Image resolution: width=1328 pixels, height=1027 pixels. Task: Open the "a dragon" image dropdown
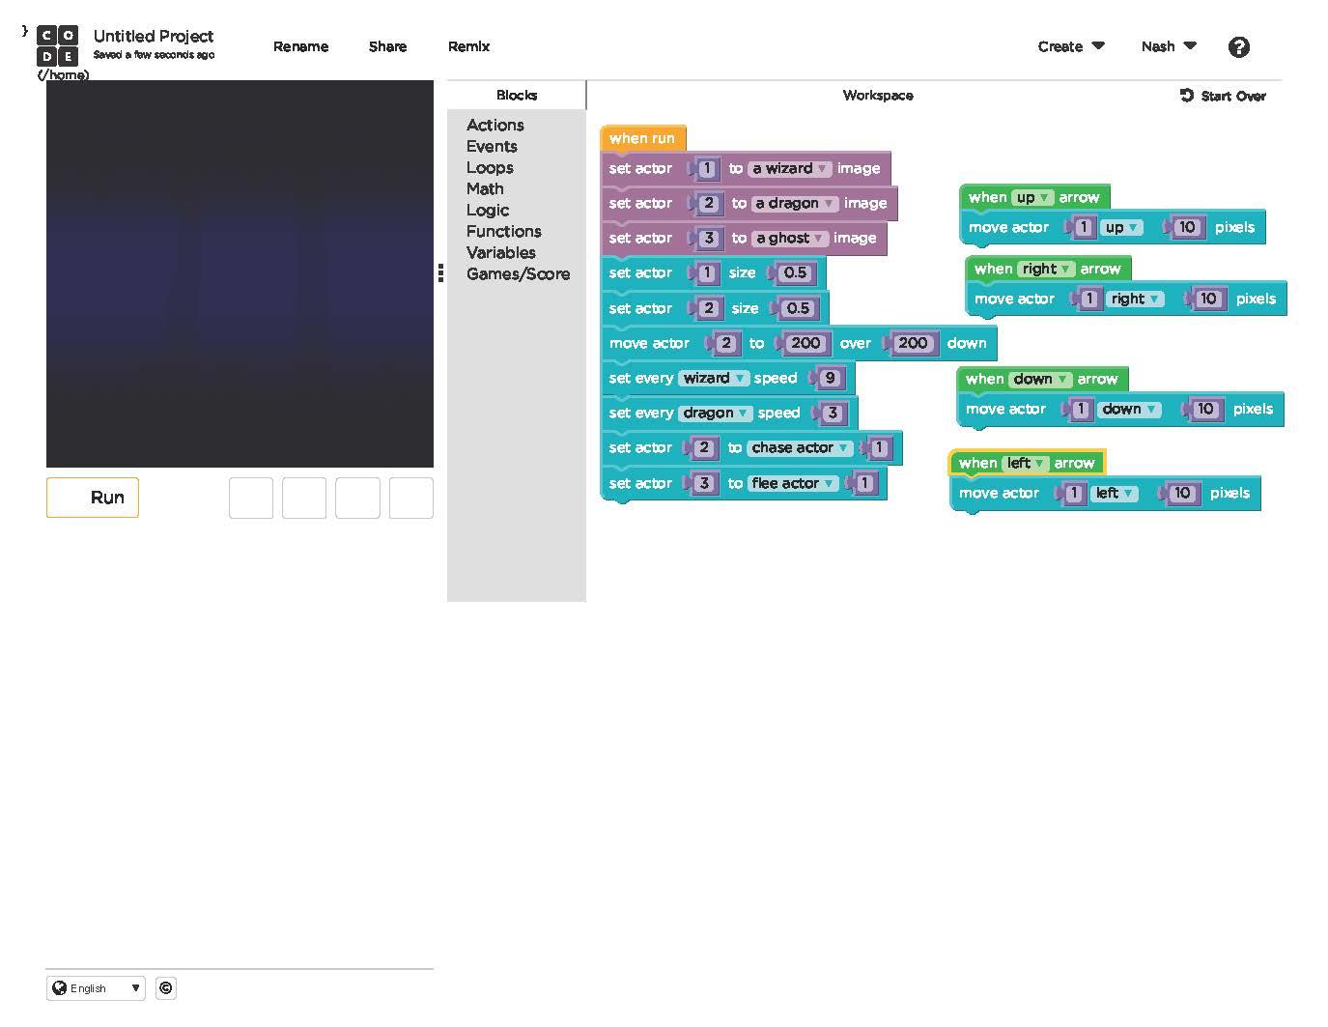795,203
